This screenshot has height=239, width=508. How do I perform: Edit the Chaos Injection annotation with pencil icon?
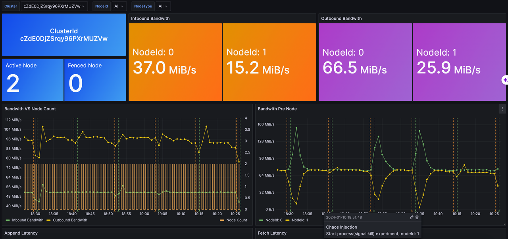pyautogui.click(x=412, y=217)
